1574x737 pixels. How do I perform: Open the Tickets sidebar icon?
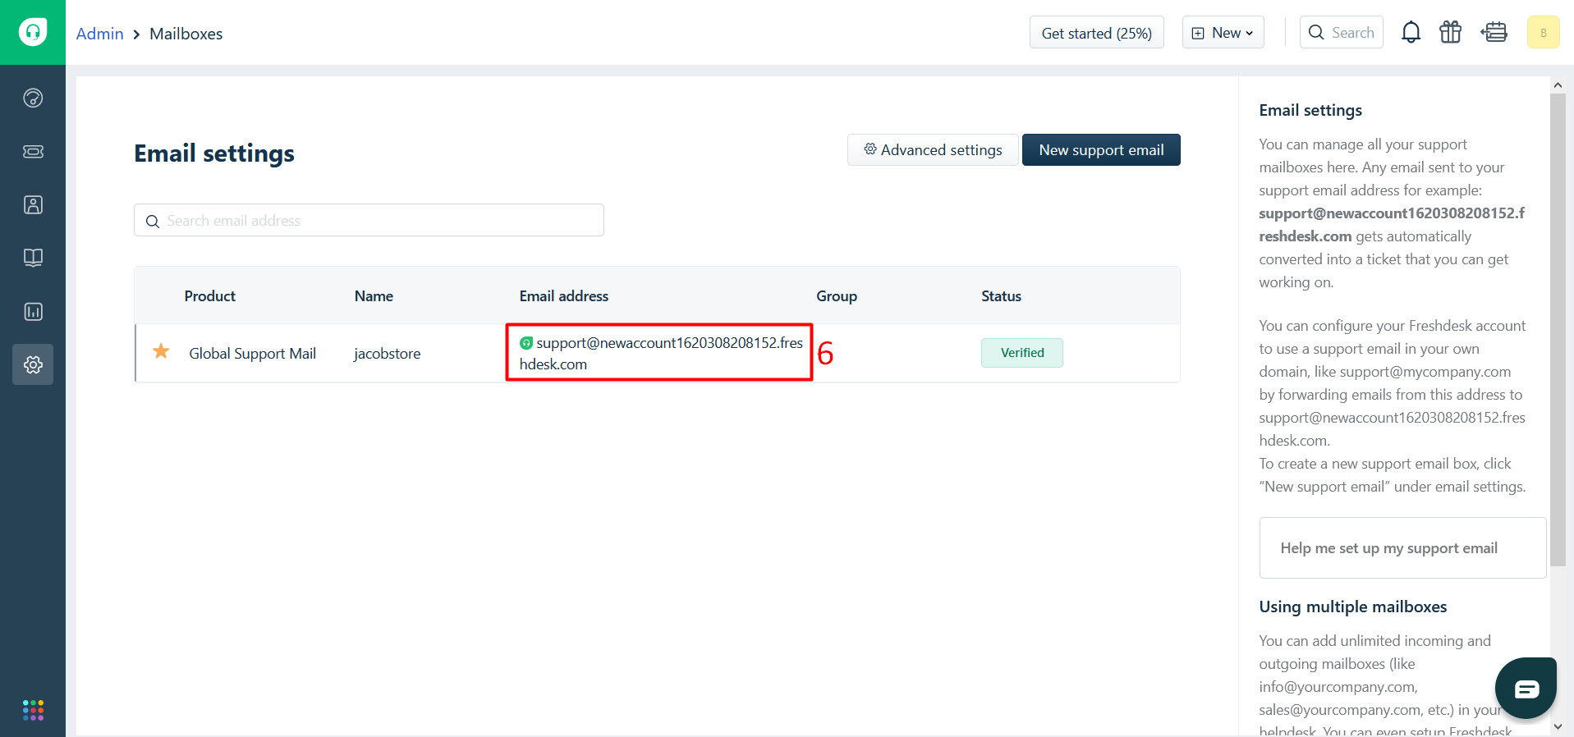click(33, 152)
